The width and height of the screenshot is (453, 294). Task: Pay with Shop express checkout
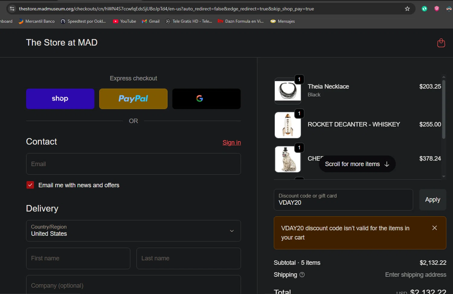pos(60,99)
